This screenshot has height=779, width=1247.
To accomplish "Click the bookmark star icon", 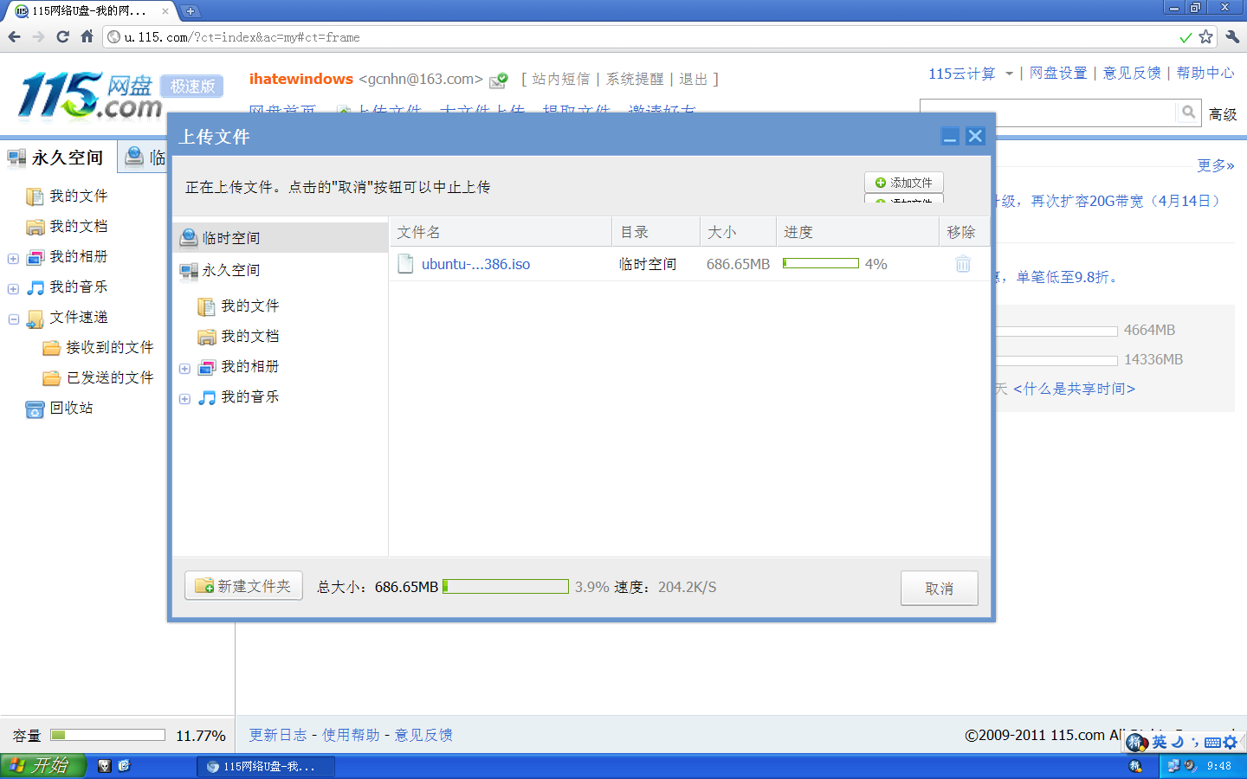I will point(1205,37).
